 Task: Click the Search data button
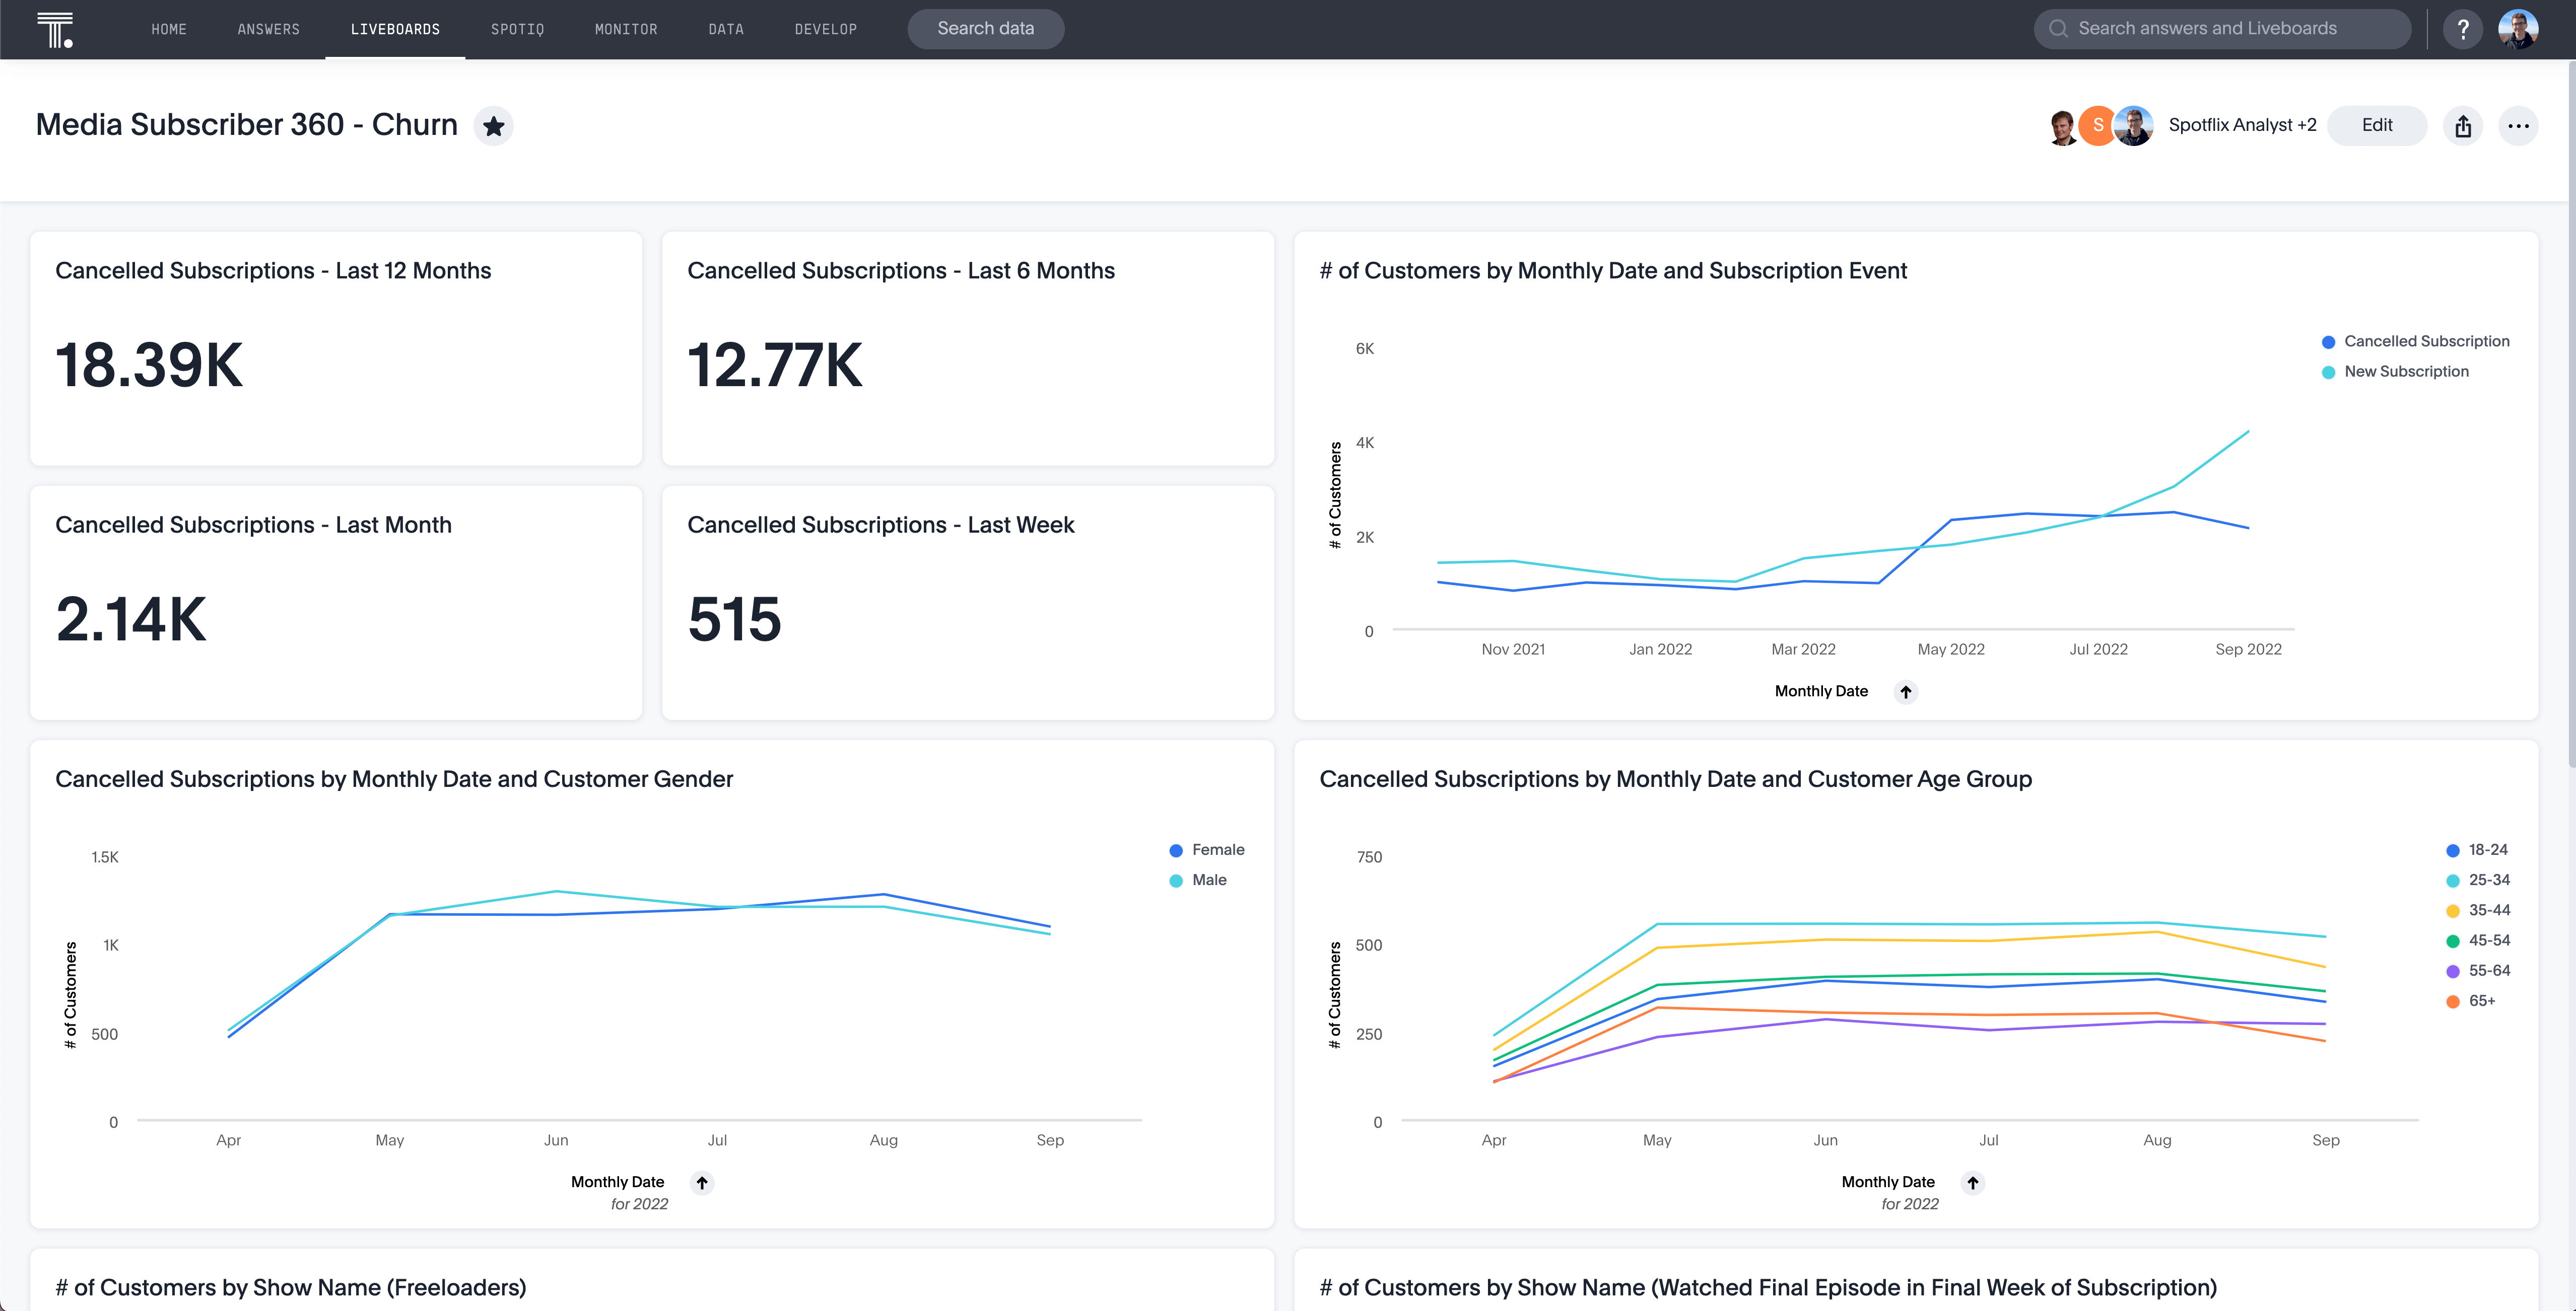click(985, 29)
